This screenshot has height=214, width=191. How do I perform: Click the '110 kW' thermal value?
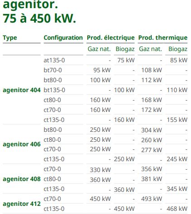coord(177,90)
